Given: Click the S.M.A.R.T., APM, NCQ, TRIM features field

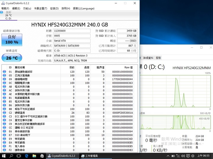Looking at the screenshot, I should pyautogui.click(x=95, y=61).
